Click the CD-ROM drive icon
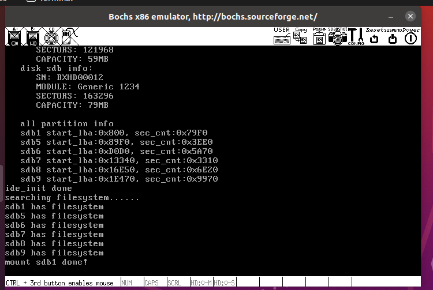 51,36
